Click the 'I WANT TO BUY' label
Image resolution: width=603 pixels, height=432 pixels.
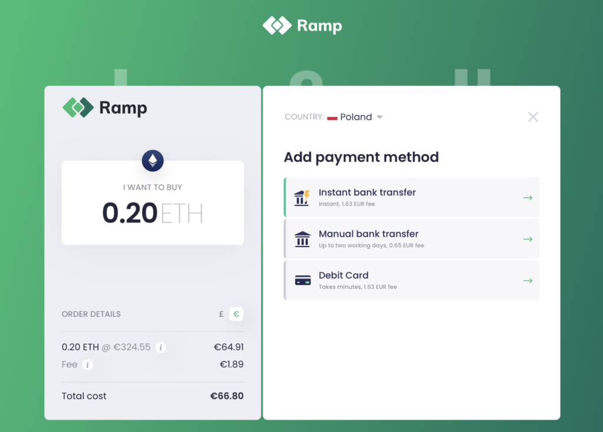pyautogui.click(x=153, y=187)
